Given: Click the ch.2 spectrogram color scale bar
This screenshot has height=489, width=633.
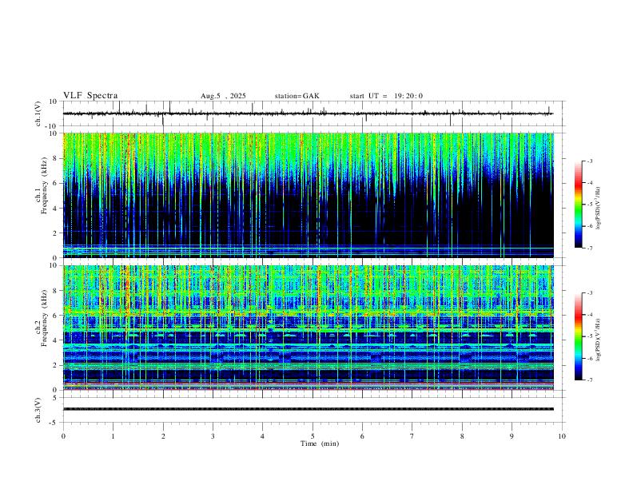Looking at the screenshot, I should pyautogui.click(x=579, y=336).
